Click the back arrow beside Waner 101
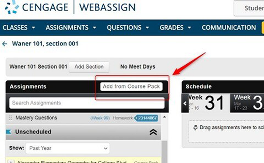The height and width of the screenshot is (163, 264). [x=5, y=43]
